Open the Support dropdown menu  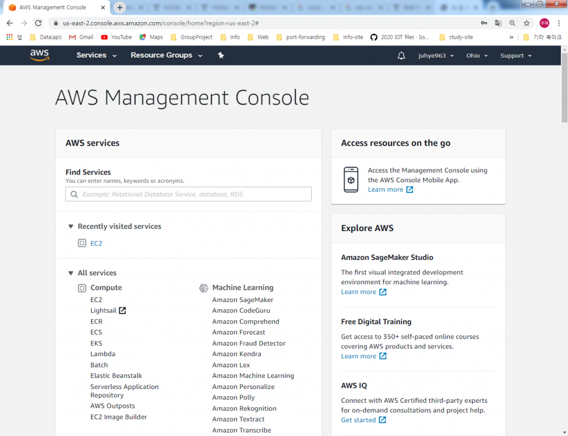[x=516, y=56]
